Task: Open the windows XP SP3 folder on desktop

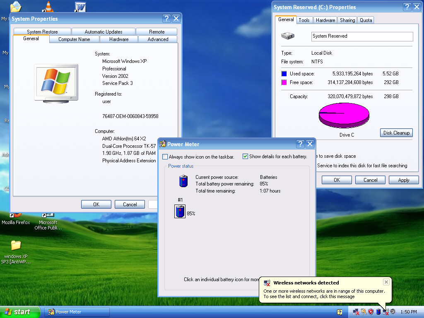Action: 16,252
